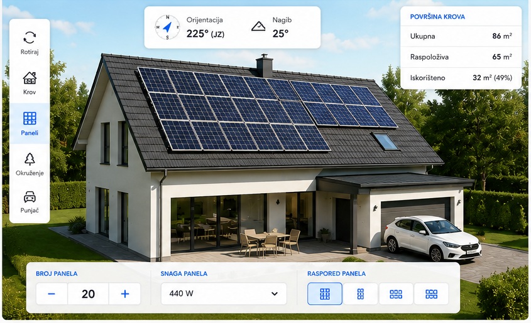Click the chimney on the roof
The width and height of the screenshot is (531, 323).
(265, 65)
